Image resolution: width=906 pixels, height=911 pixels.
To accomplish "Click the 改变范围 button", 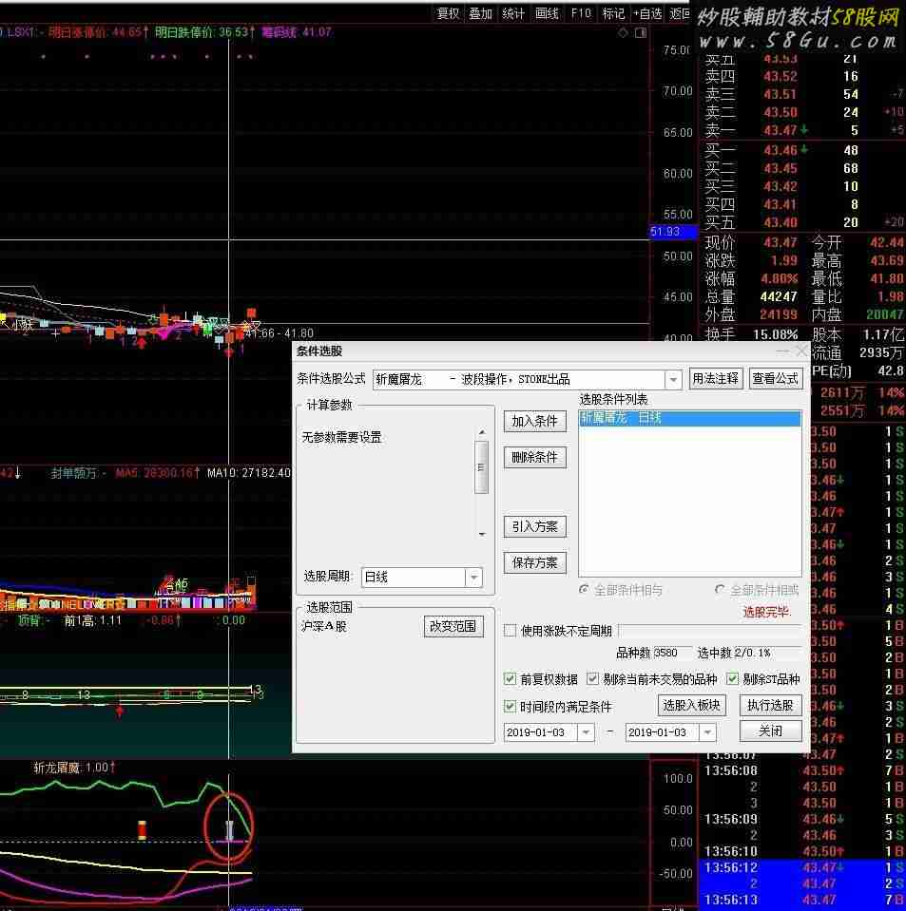I will (x=453, y=626).
